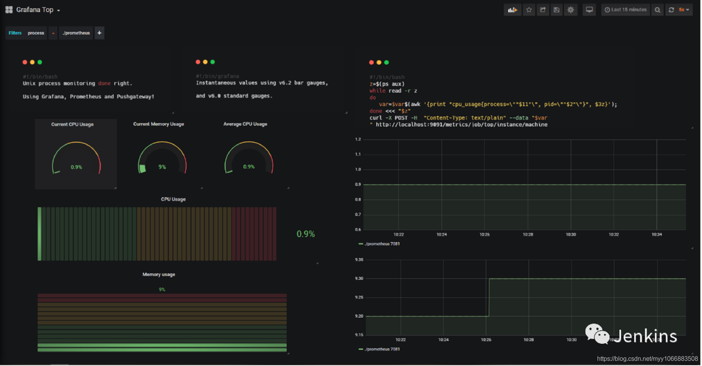This screenshot has height=366, width=702.
Task: Click the 'while read -r z' script line
Action: (393, 91)
